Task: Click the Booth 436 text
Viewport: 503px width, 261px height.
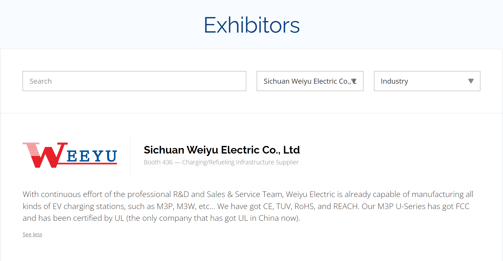Action: [x=158, y=162]
